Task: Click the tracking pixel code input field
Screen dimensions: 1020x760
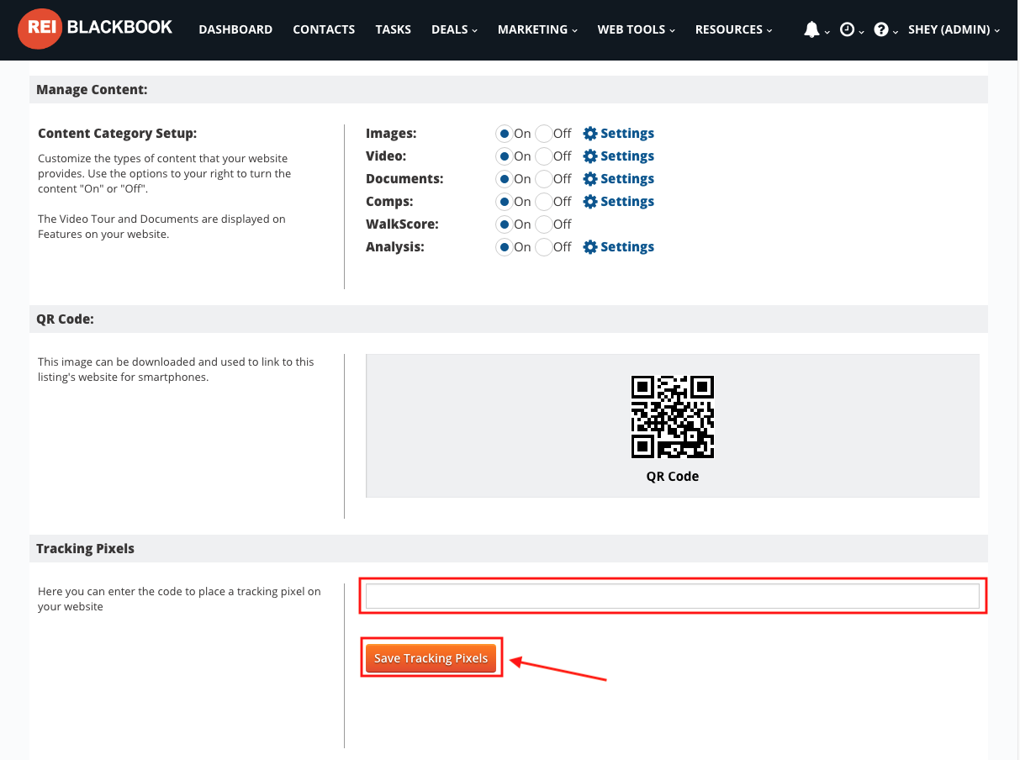Action: pos(673,596)
